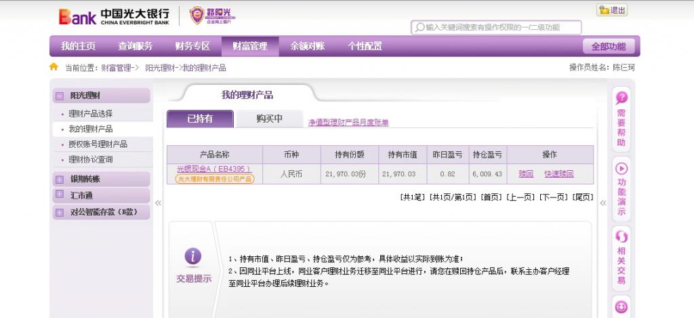Switch to the 购买中 tab
The width and height of the screenshot is (694, 318).
269,119
